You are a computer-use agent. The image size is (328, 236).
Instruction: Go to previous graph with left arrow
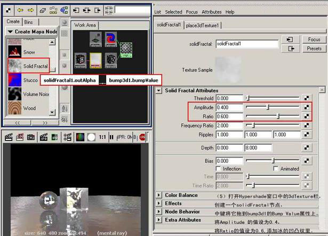pyautogui.click(x=20, y=10)
